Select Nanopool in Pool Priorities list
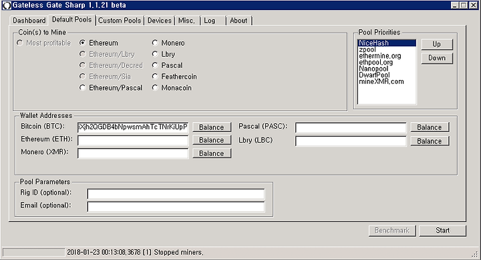 tap(387, 69)
